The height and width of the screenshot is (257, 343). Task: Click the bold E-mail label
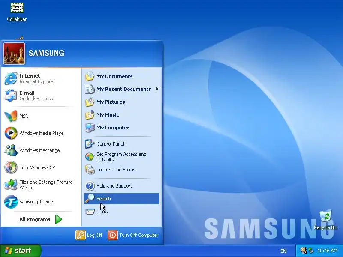[x=27, y=93]
